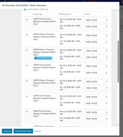
Task: Click Save all and close button
Action: (23, 131)
